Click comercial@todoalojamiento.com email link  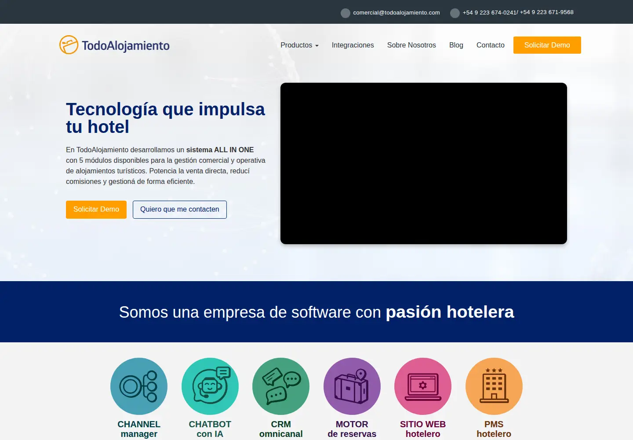coord(397,13)
